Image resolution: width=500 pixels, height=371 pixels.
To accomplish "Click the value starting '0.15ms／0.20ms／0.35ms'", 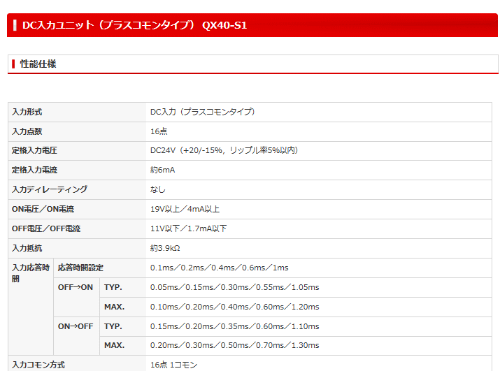I will pos(235,326).
